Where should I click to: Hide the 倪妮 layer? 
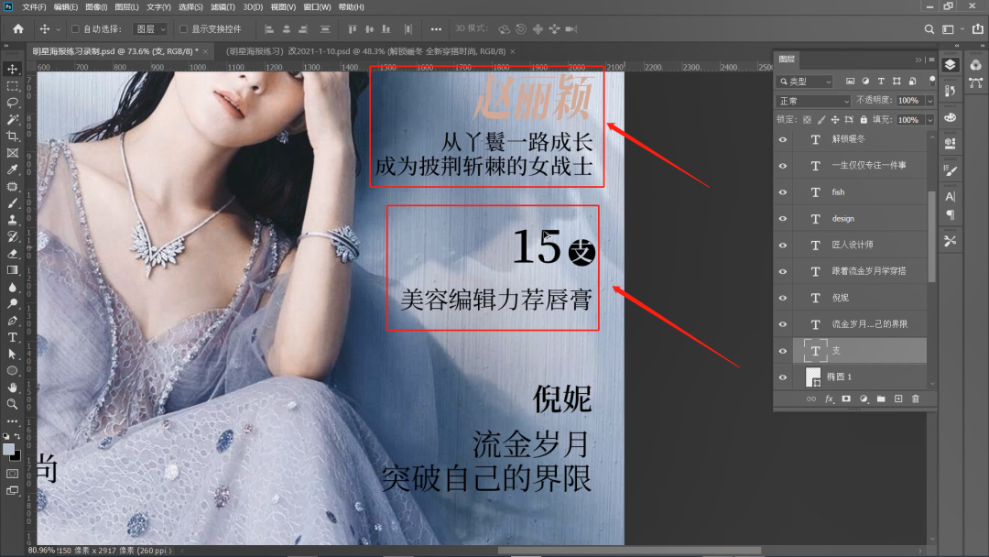[x=783, y=298]
